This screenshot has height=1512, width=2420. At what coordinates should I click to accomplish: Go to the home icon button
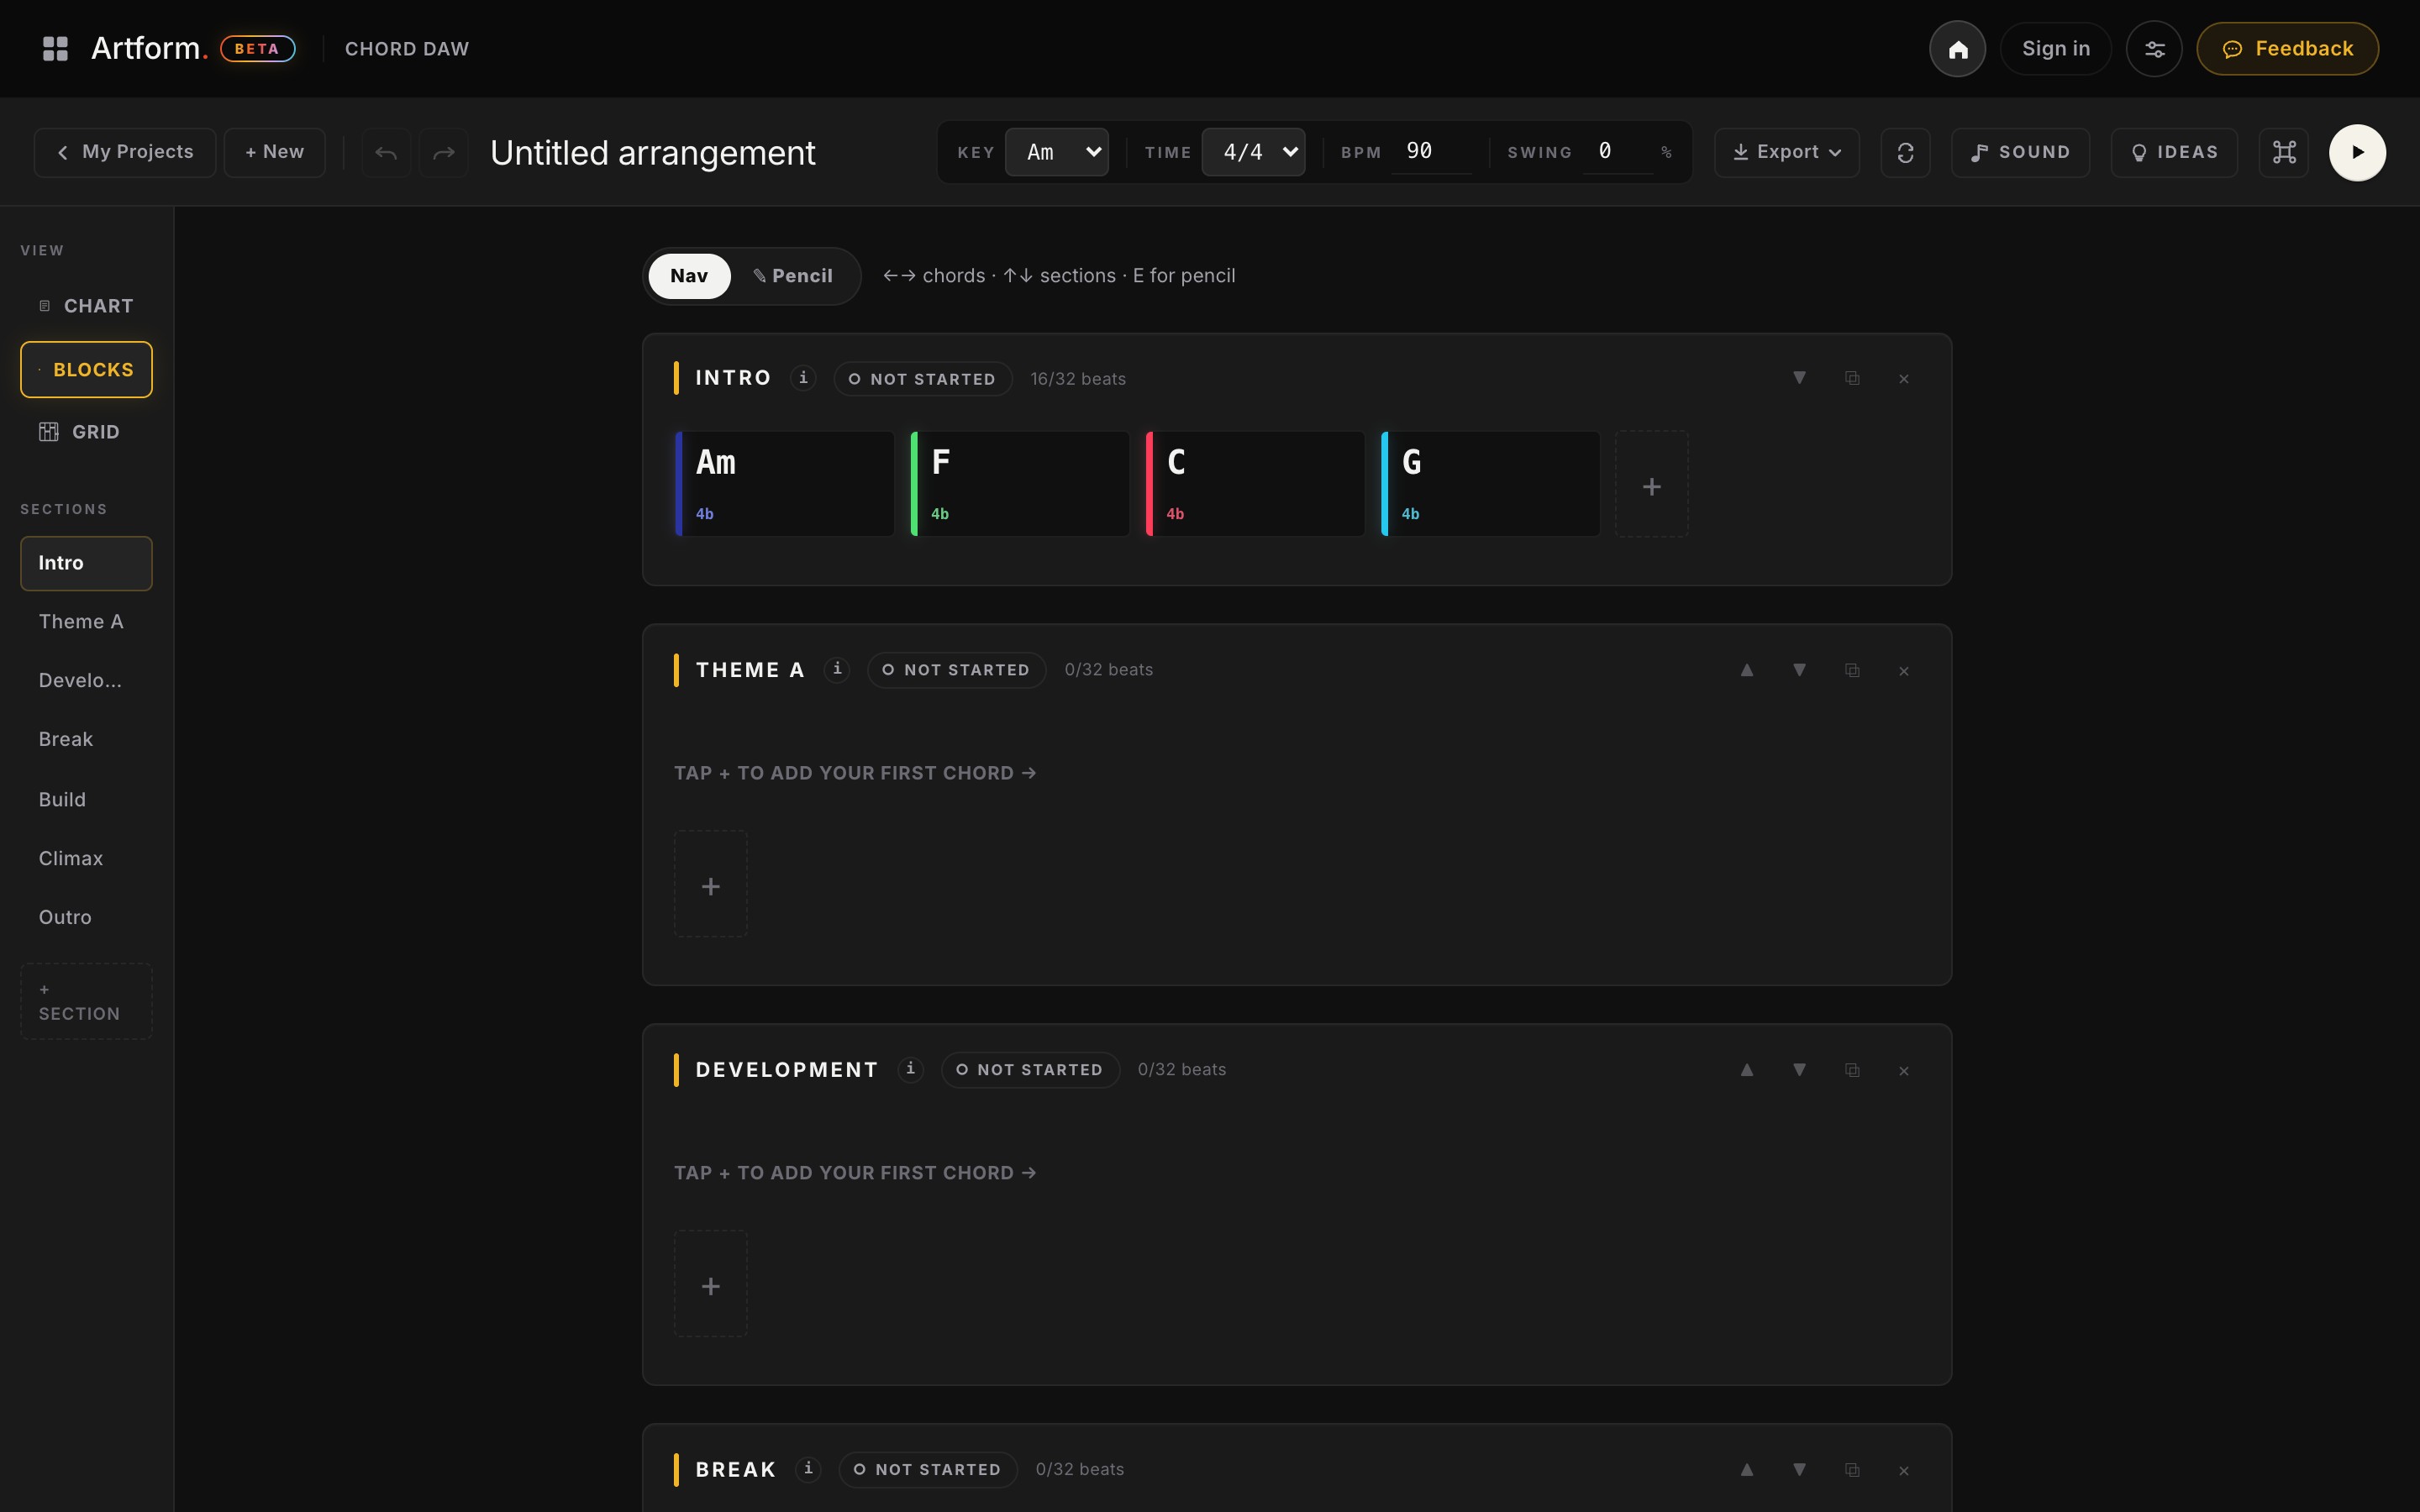point(1957,48)
